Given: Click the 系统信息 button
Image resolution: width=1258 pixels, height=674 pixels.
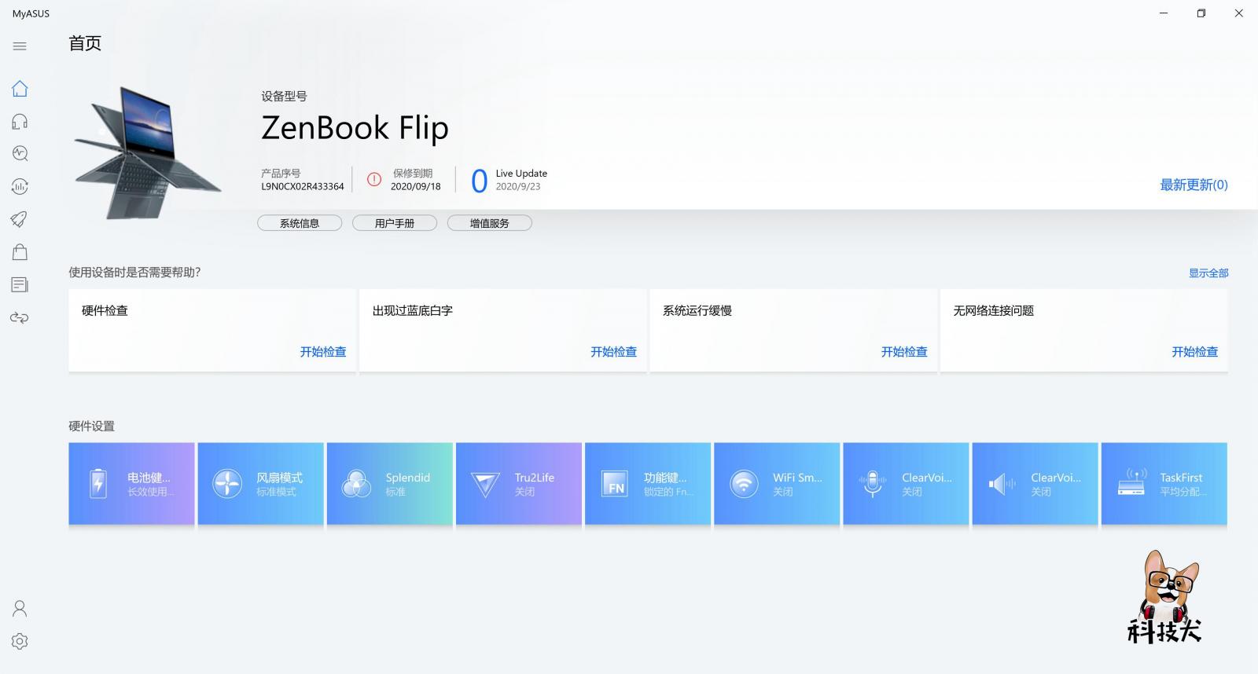Looking at the screenshot, I should pyautogui.click(x=300, y=223).
